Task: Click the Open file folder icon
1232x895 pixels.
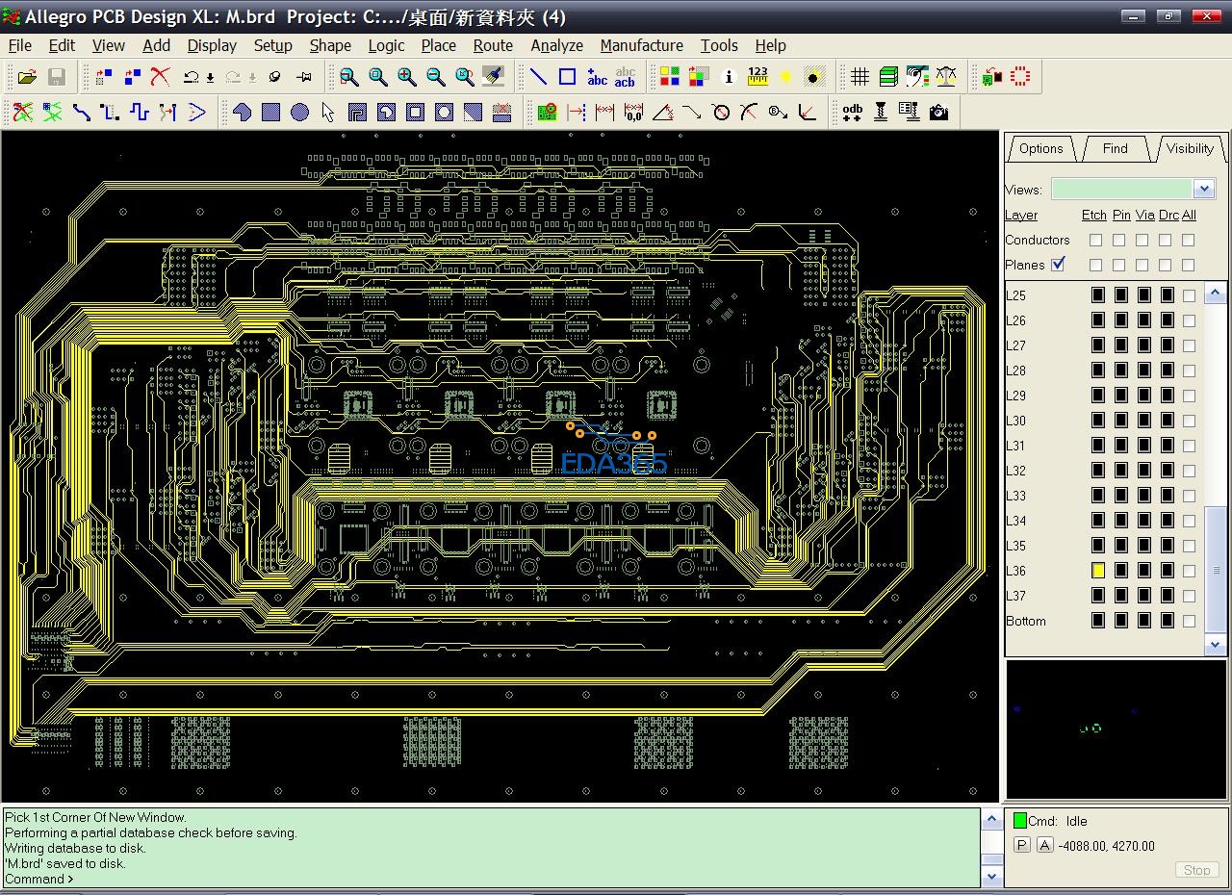Action: click(x=27, y=77)
